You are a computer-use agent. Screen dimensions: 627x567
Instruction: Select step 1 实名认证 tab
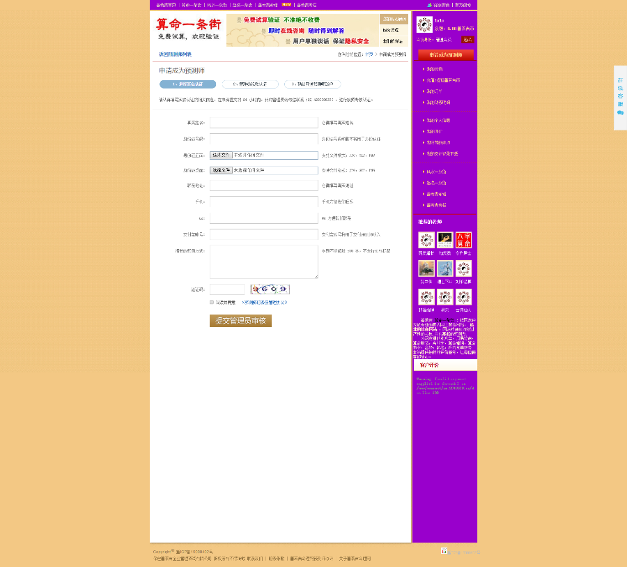187,84
